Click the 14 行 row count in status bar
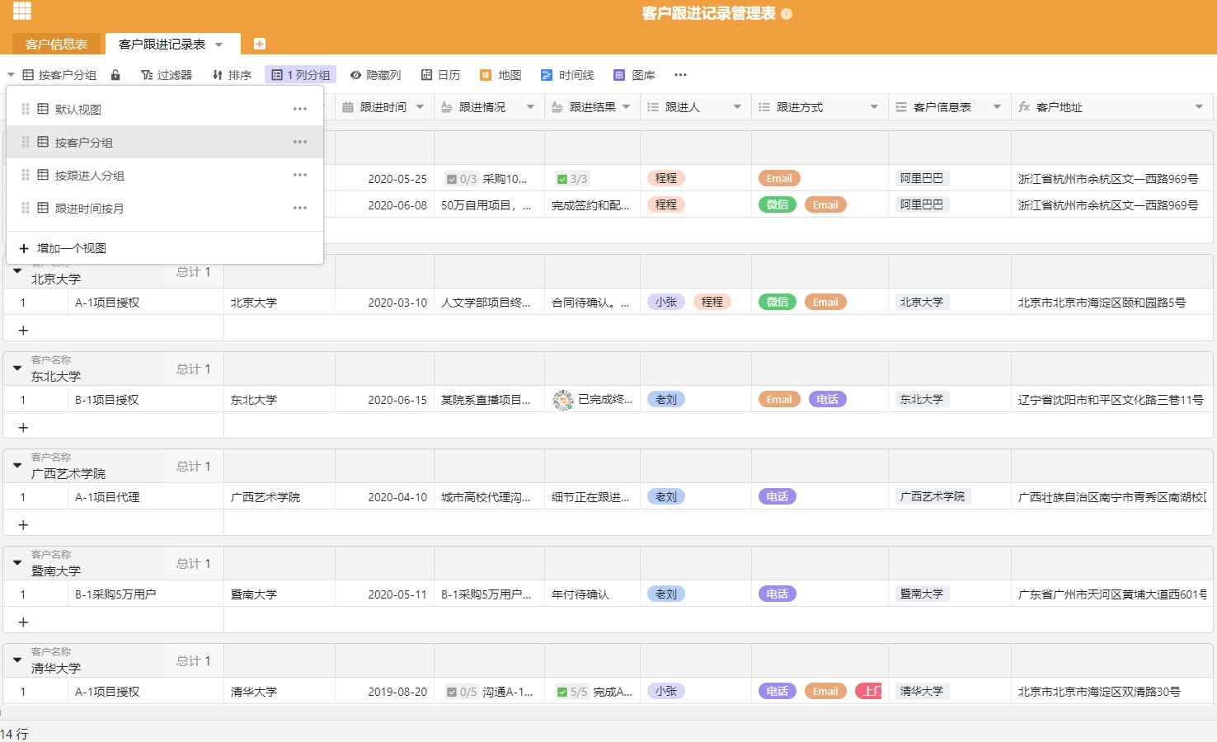 pyautogui.click(x=14, y=734)
